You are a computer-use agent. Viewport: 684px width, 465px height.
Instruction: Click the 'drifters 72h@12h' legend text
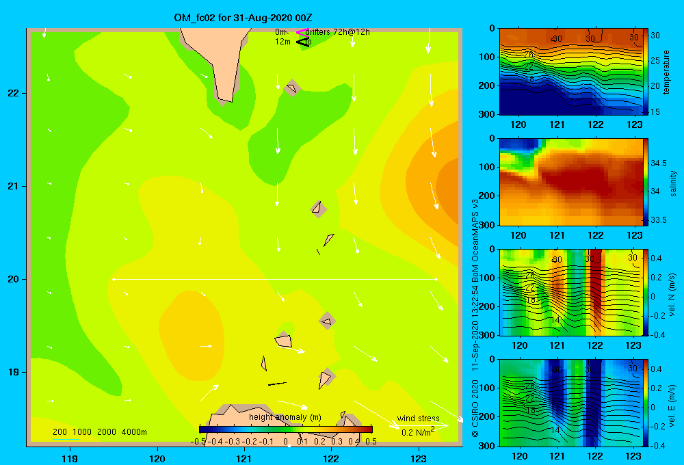pyautogui.click(x=337, y=32)
